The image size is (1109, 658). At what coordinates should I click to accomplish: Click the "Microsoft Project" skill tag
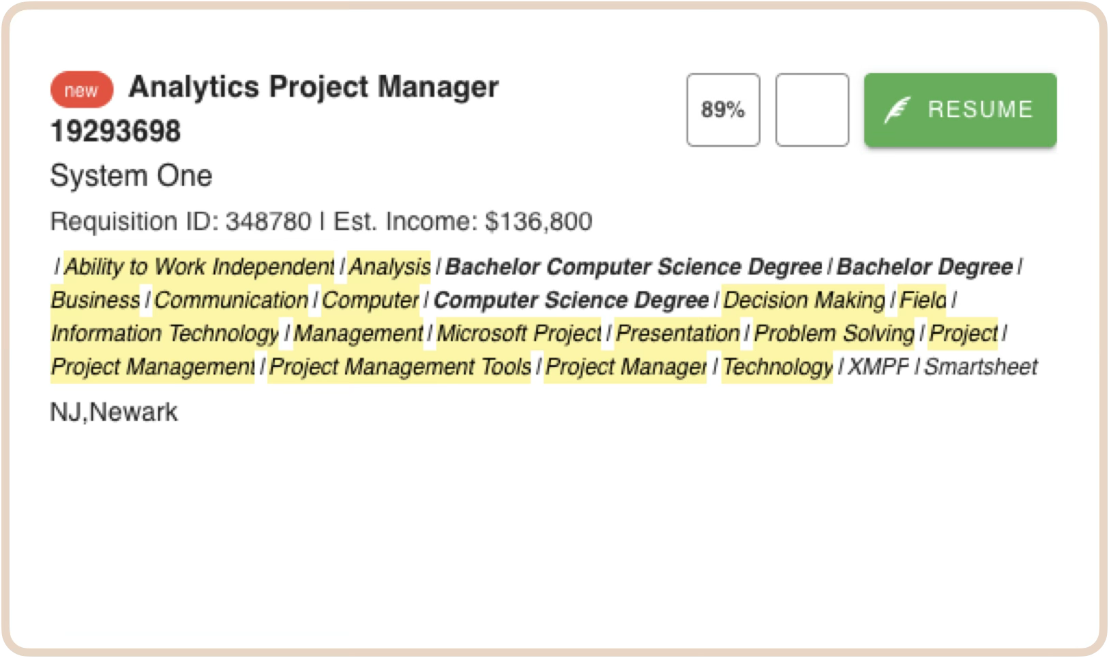(x=518, y=333)
